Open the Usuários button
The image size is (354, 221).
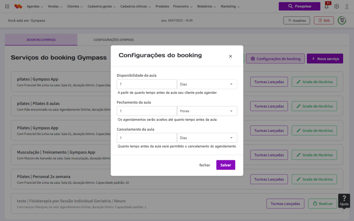[x=297, y=20]
